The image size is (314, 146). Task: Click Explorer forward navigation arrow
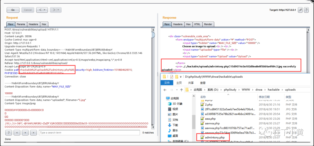(x=172, y=90)
